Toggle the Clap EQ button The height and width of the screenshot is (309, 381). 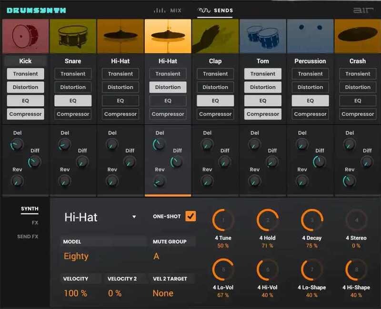click(x=215, y=101)
